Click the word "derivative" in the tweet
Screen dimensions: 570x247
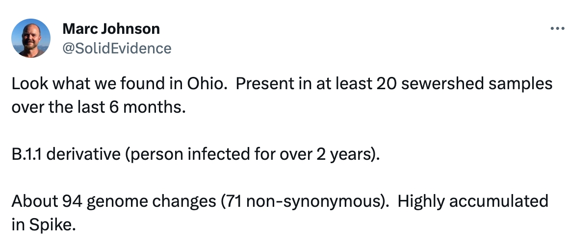[83, 154]
